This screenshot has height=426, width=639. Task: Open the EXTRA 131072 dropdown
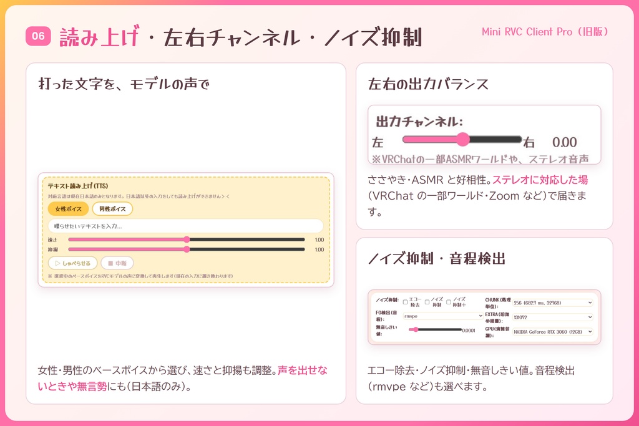553,317
